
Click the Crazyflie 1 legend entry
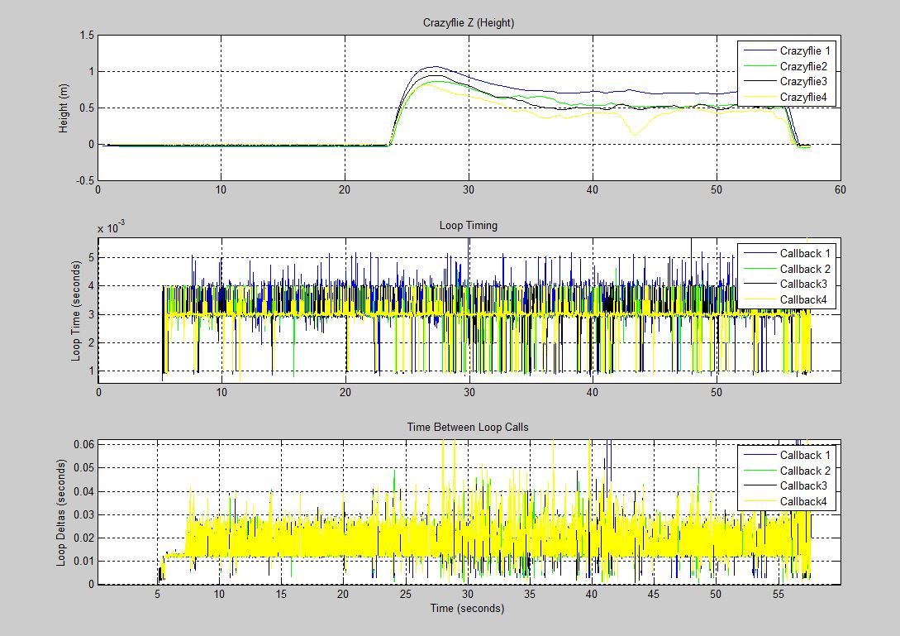click(x=804, y=51)
